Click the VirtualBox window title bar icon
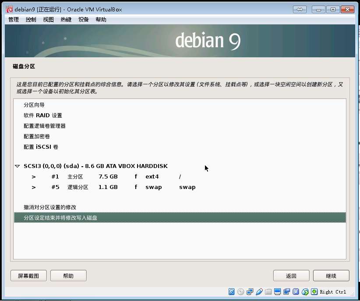 [9, 10]
